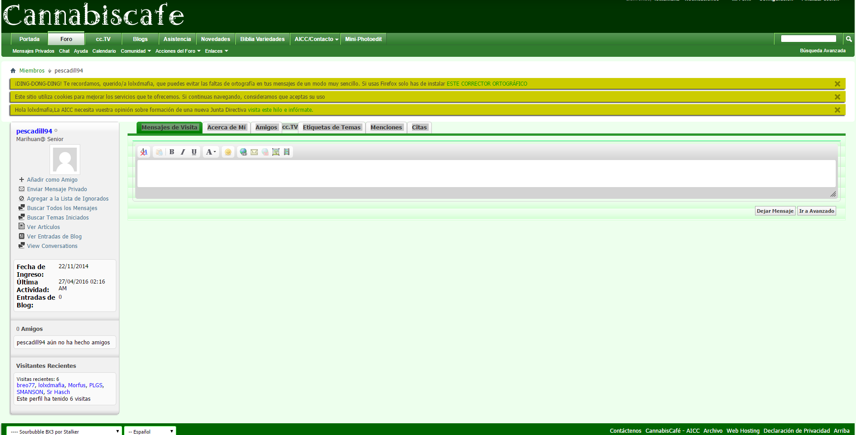
Task: Dismiss the cookies notice
Action: [837, 97]
